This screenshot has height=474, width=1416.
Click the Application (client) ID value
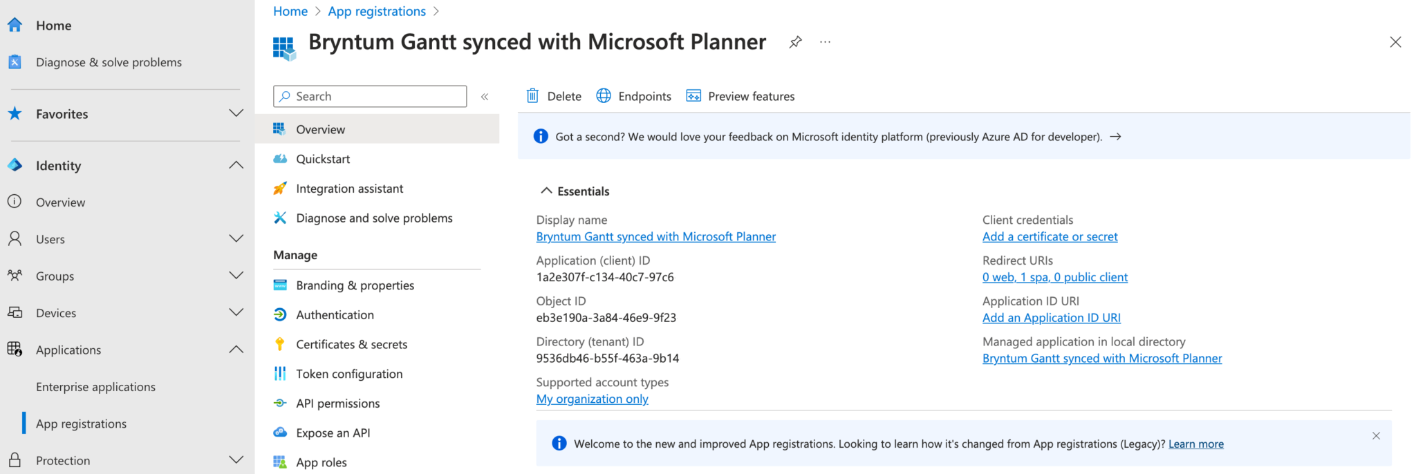click(605, 277)
